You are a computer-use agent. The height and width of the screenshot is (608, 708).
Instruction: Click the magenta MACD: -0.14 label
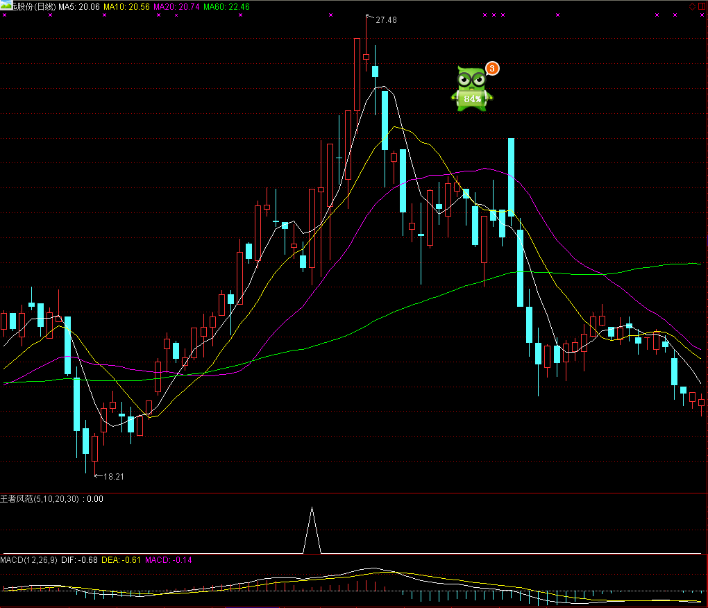click(169, 559)
